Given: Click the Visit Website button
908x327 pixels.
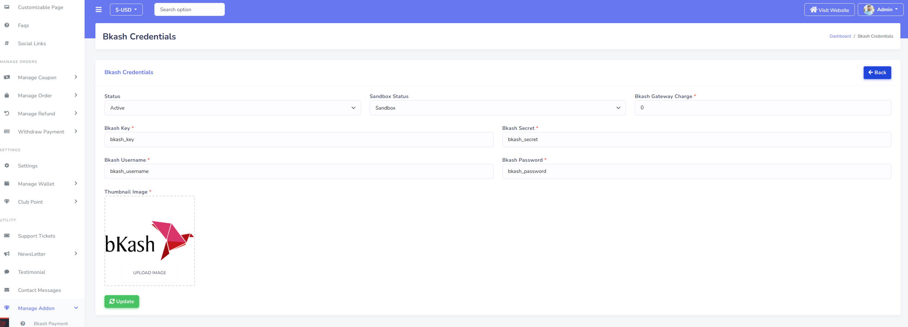Looking at the screenshot, I should (830, 10).
